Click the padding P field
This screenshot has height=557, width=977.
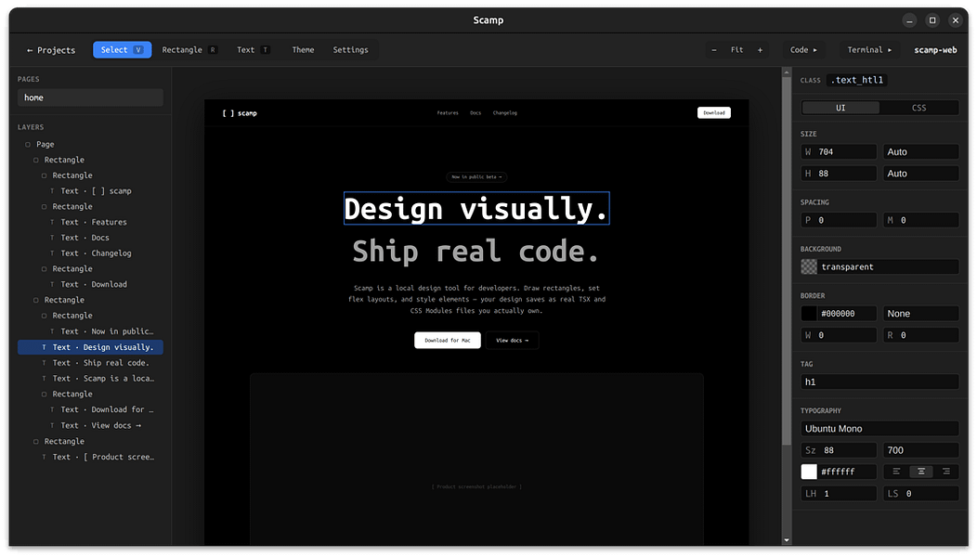pyautogui.click(x=839, y=220)
